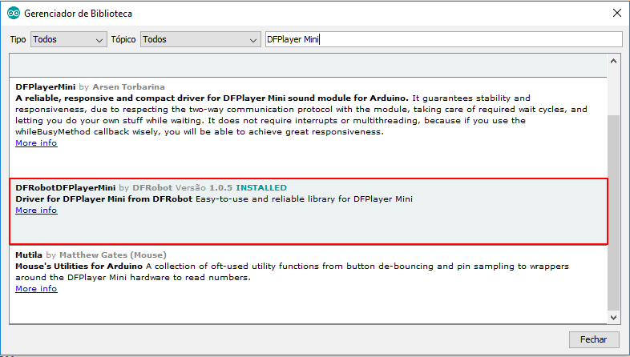This screenshot has width=630, height=357.
Task: Open the Tipo dropdown
Action: pos(69,39)
